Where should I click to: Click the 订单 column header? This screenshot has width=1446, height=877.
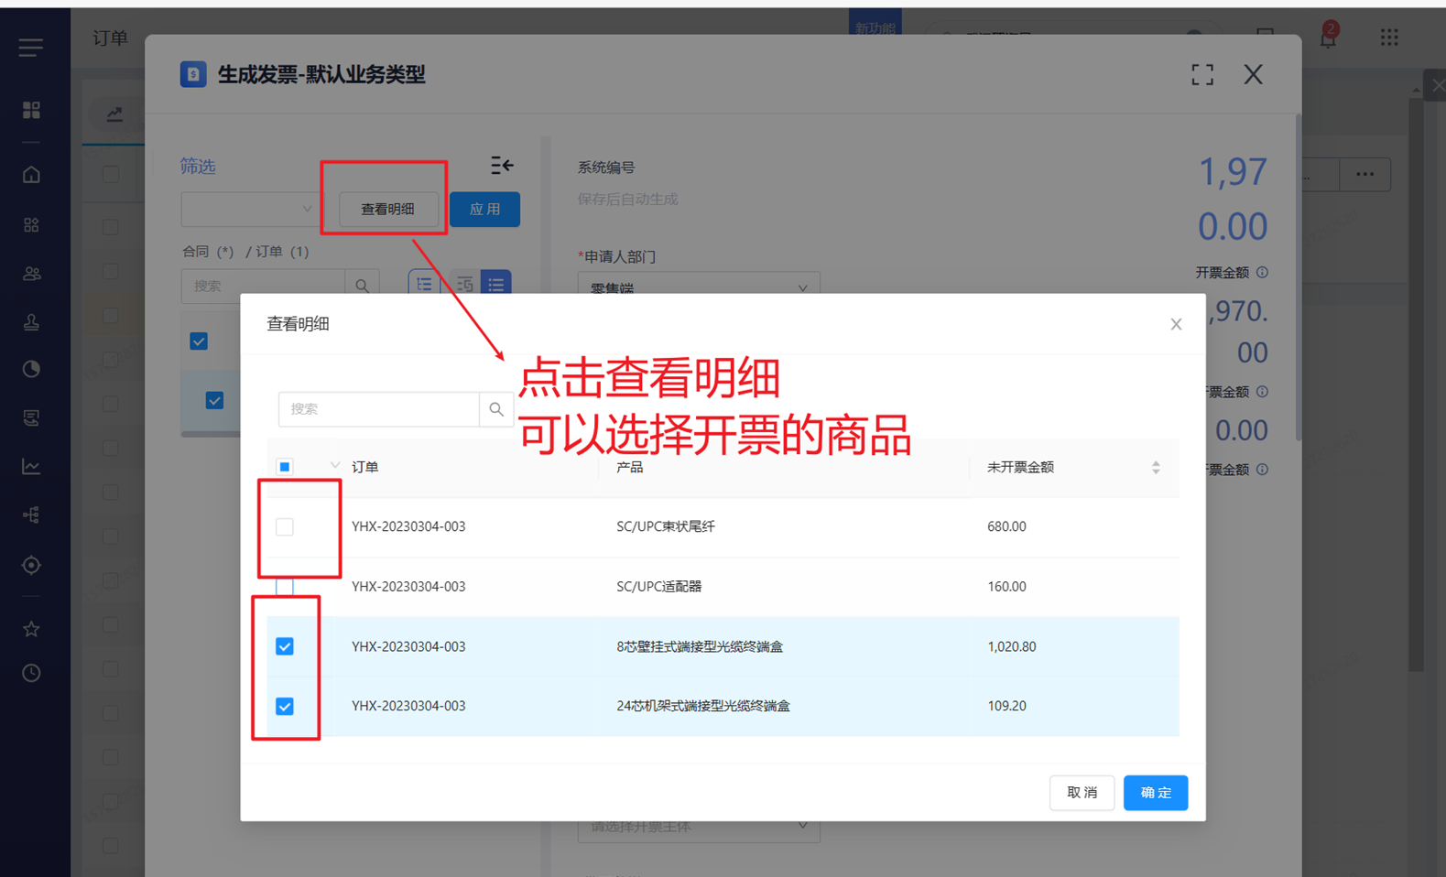[364, 467]
